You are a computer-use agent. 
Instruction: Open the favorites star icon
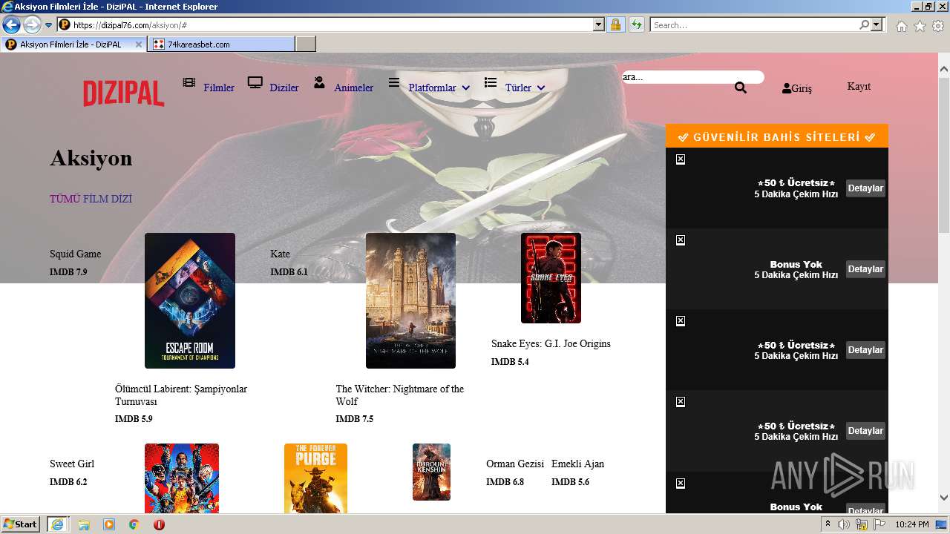click(x=920, y=26)
